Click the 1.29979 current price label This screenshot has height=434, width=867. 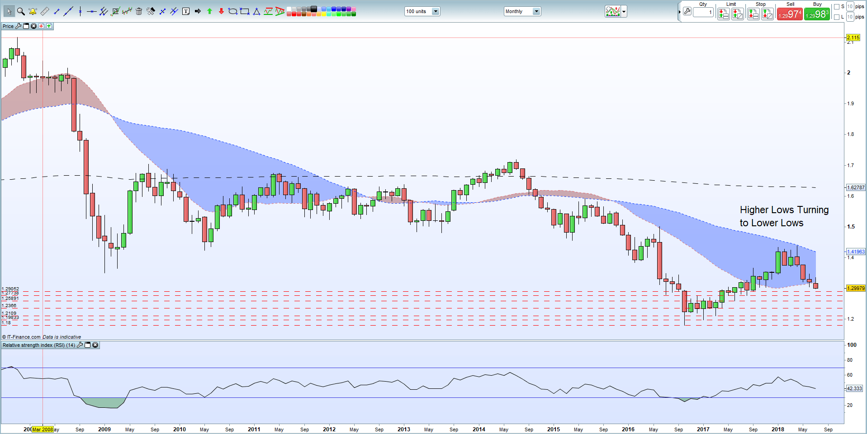click(856, 288)
